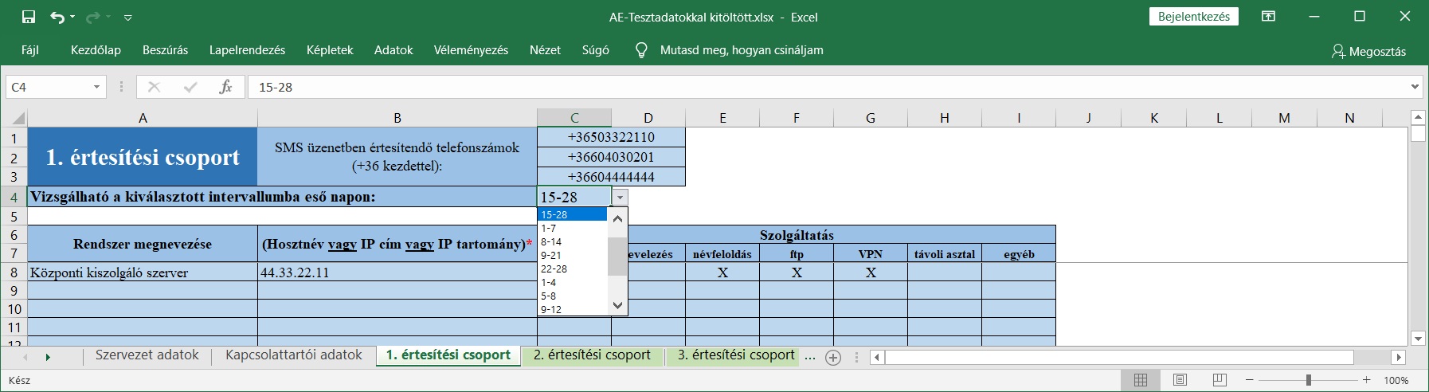The height and width of the screenshot is (392, 1429).
Task: Open the Megosztás share option
Action: pyautogui.click(x=1368, y=51)
